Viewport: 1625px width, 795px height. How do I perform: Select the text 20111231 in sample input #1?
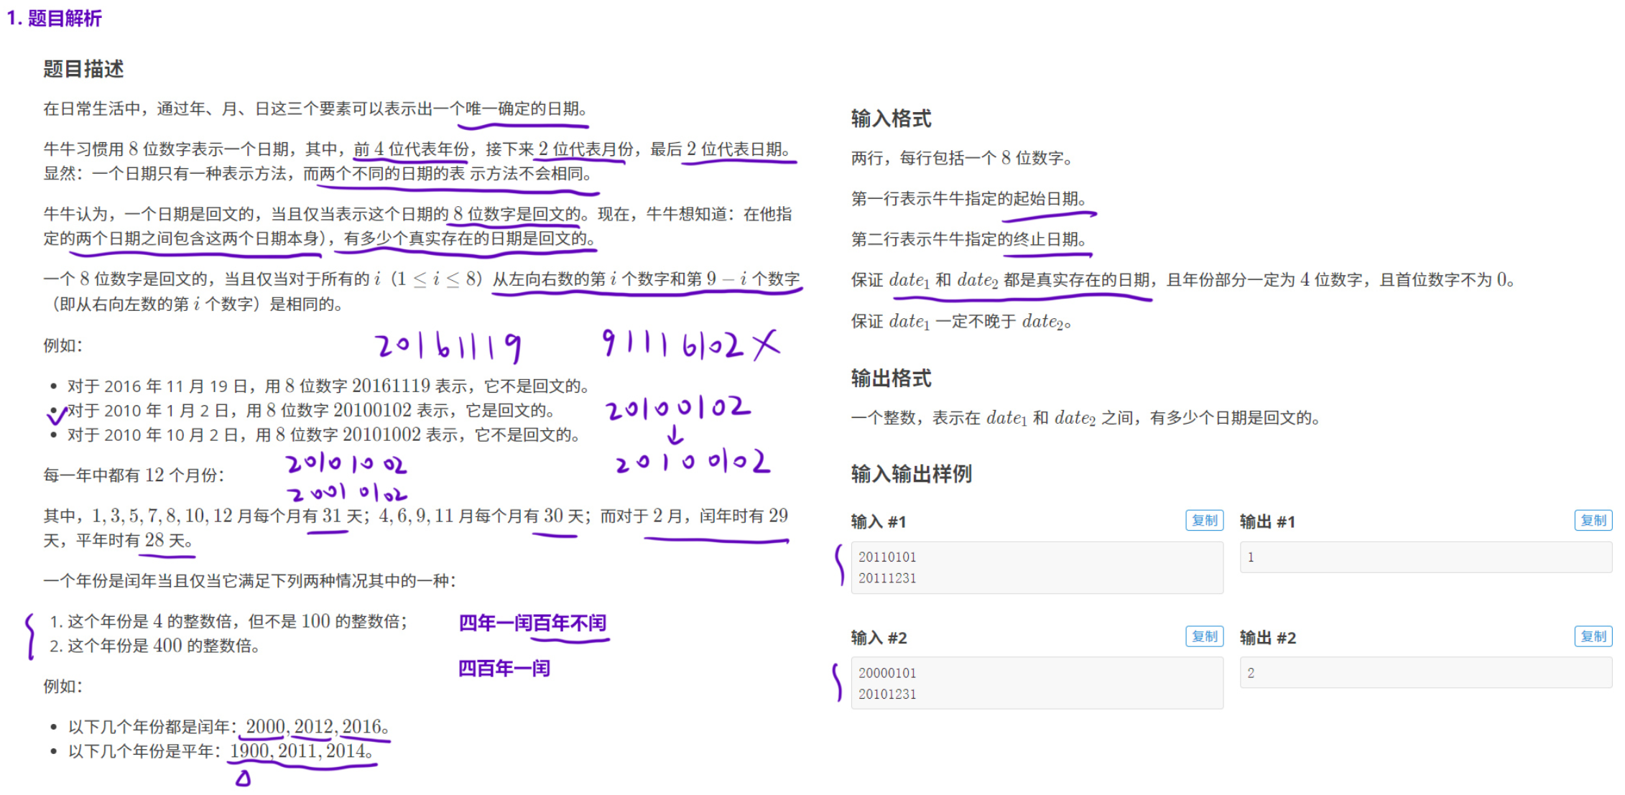pyautogui.click(x=888, y=577)
